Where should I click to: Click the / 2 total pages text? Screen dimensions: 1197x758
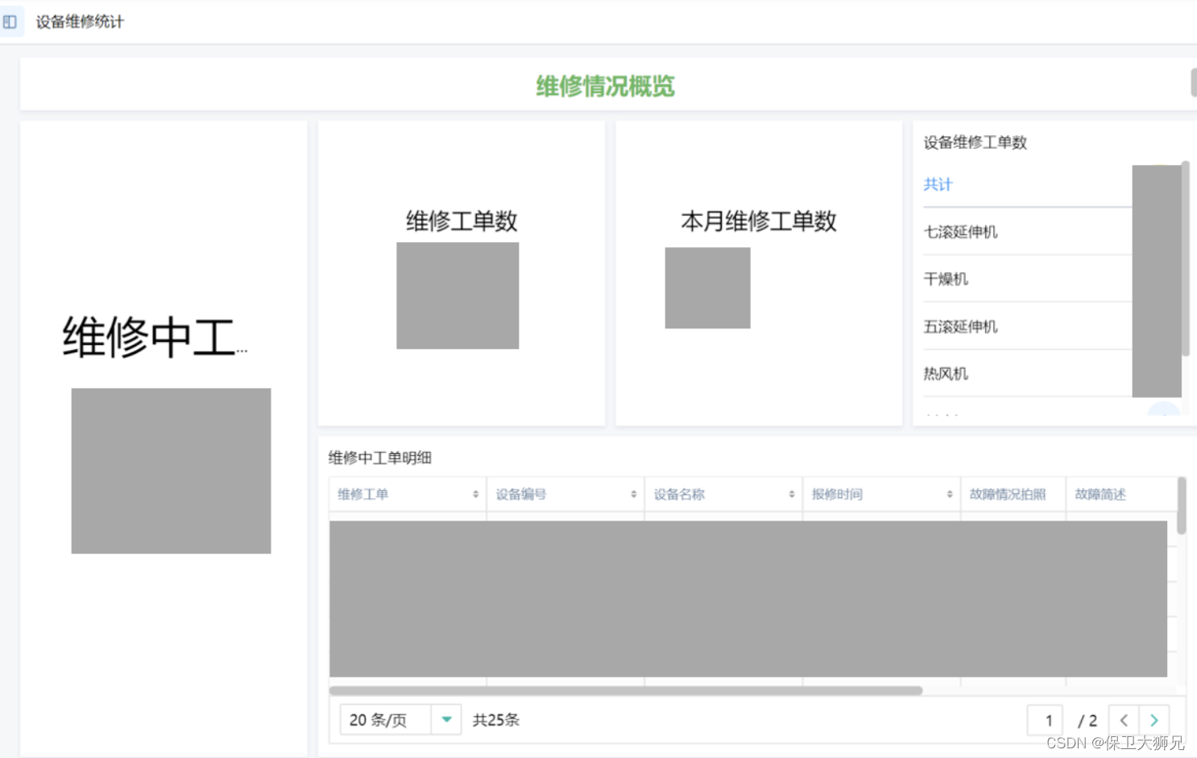[x=1087, y=720]
